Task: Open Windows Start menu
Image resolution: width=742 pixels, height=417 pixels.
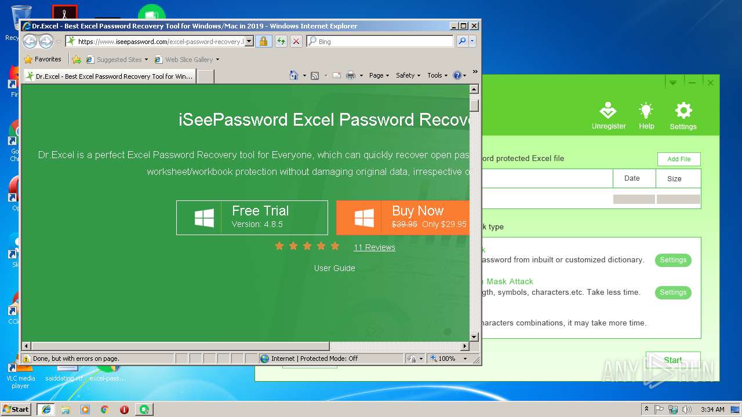Action: coord(16,409)
